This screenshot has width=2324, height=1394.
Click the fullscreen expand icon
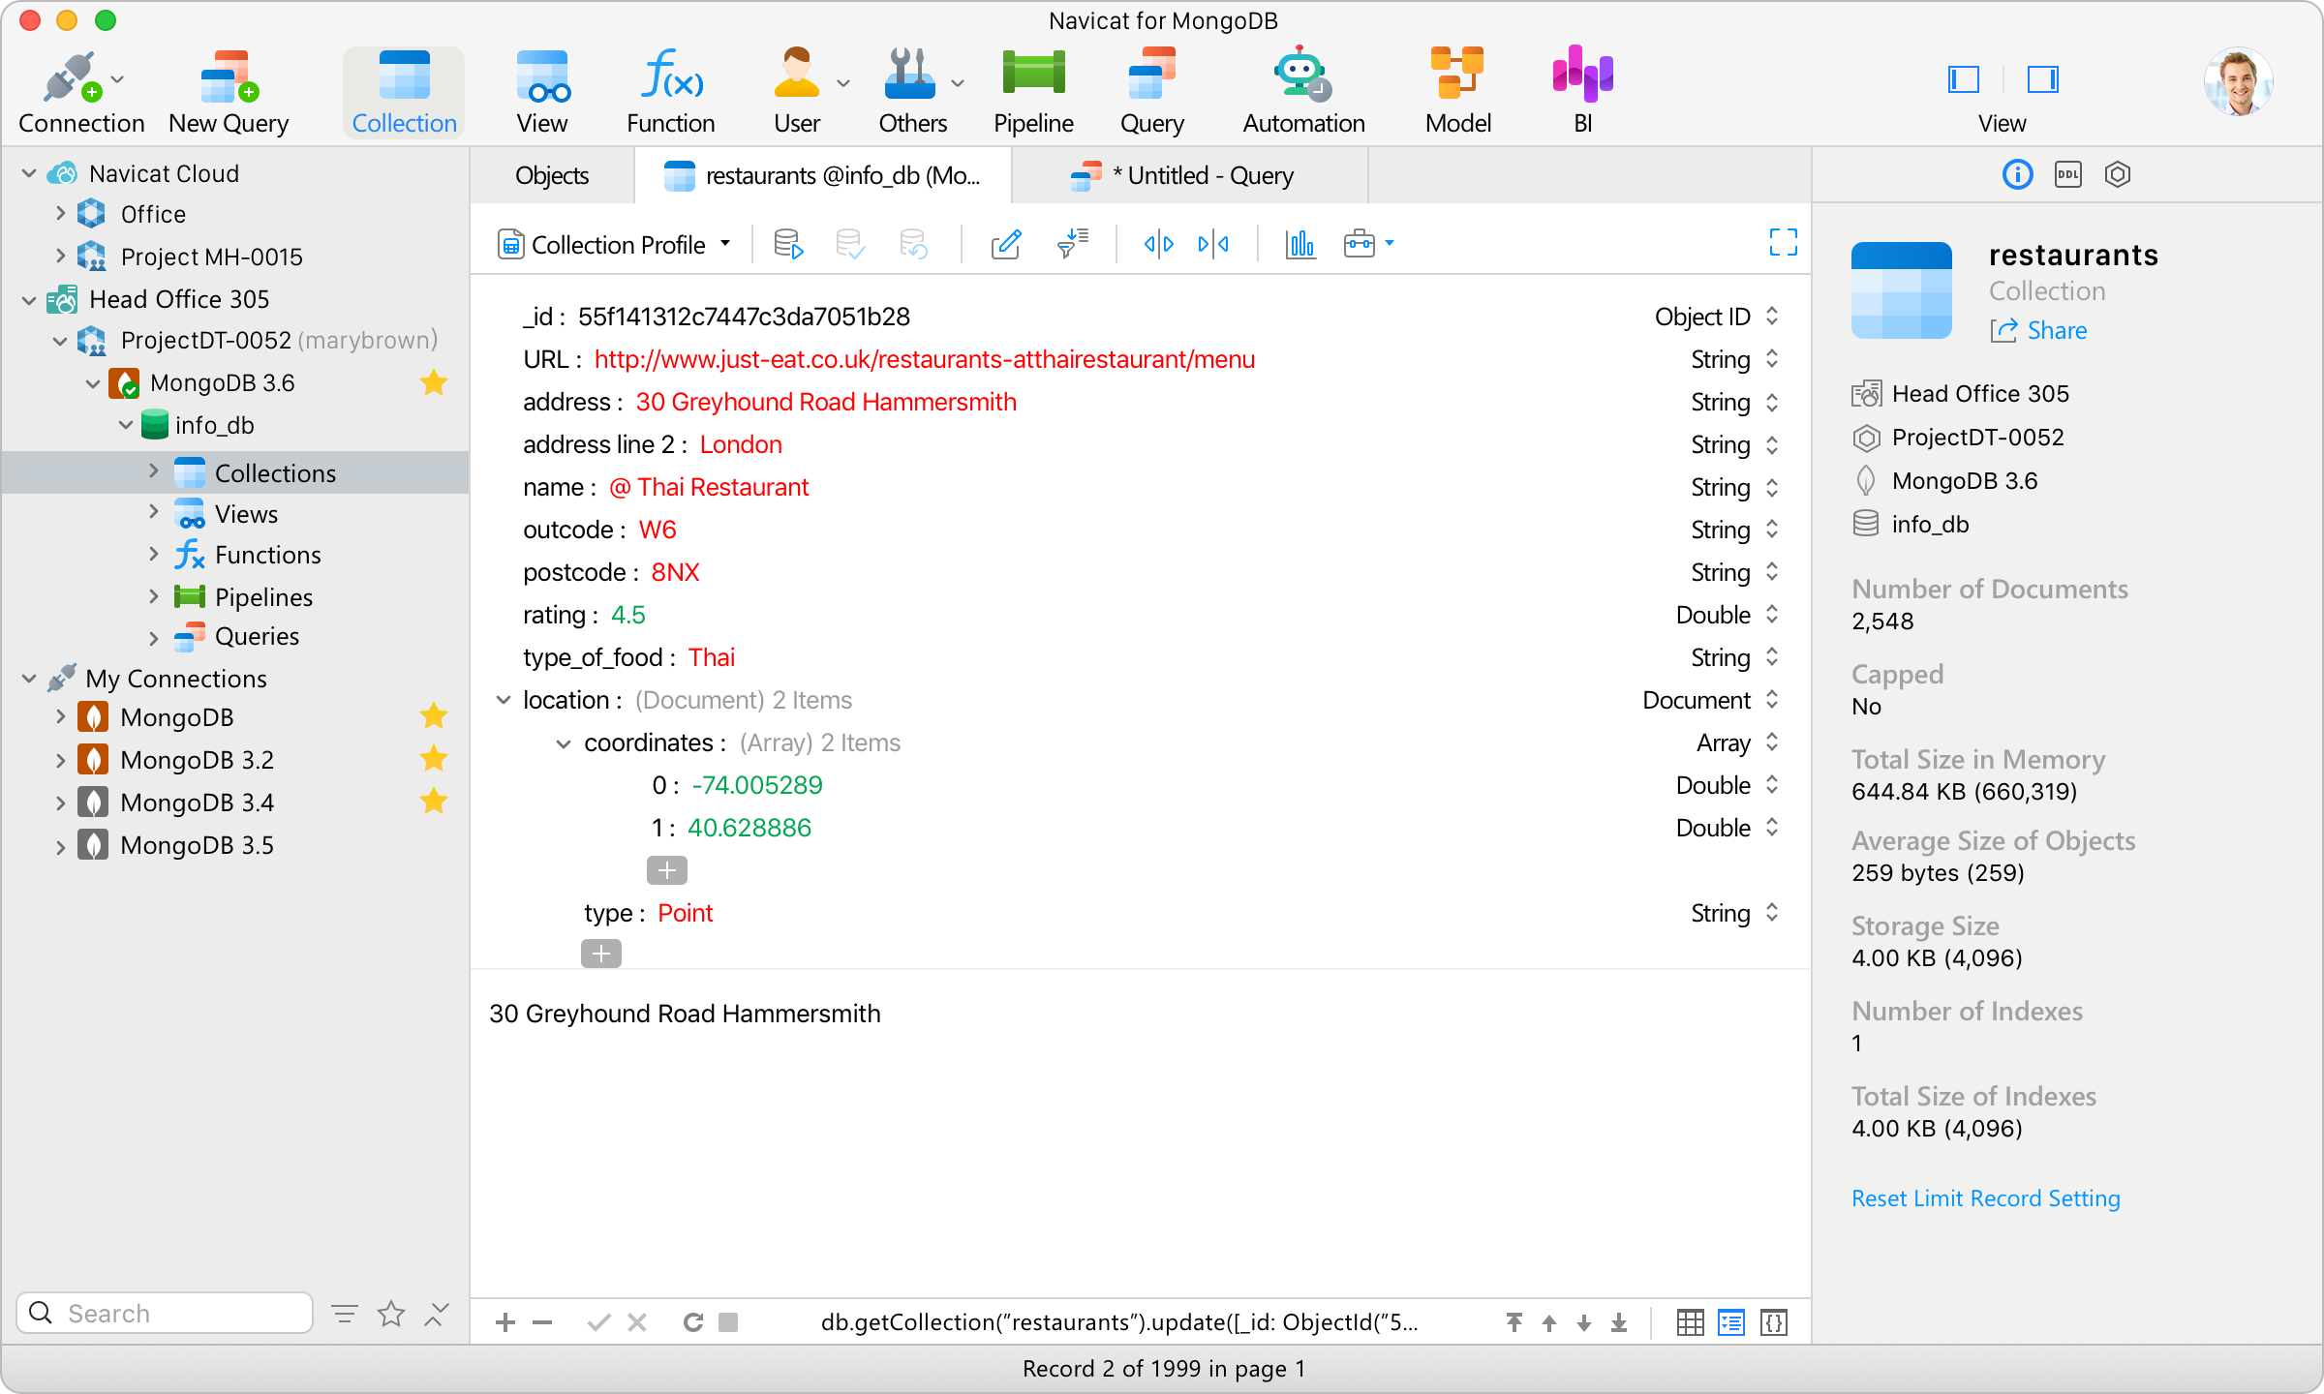[1783, 242]
